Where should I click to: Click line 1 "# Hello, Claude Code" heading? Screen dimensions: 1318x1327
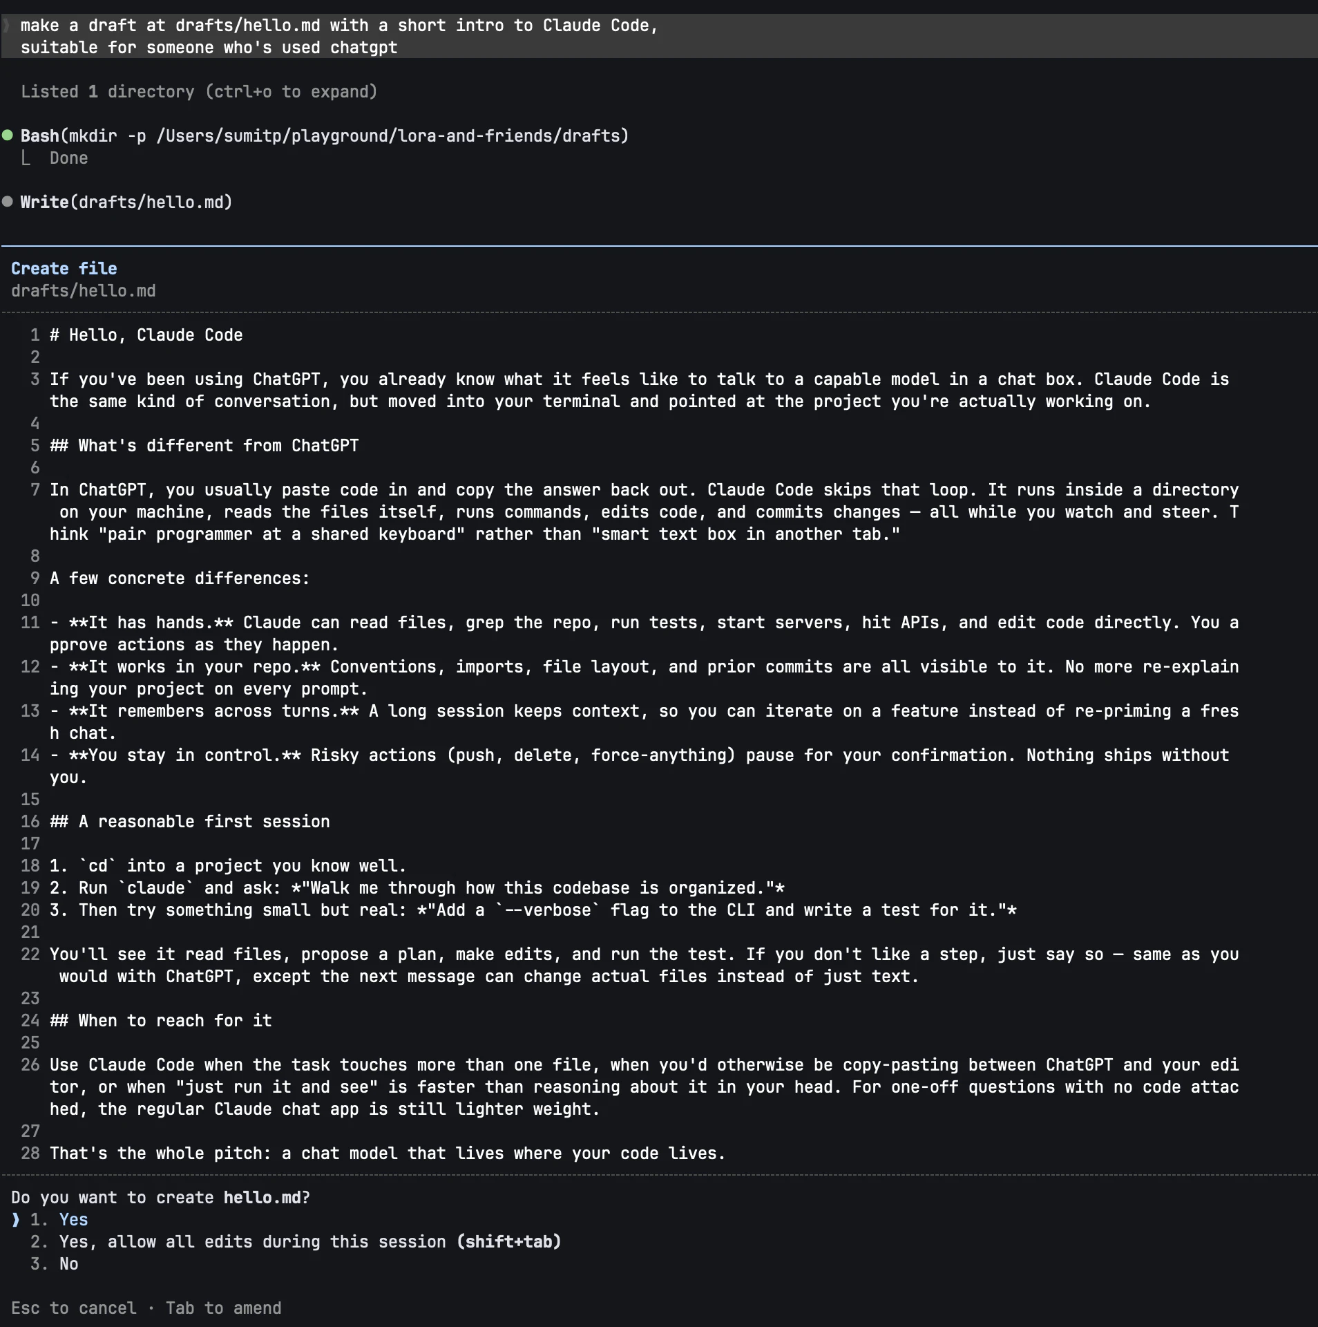click(x=146, y=335)
